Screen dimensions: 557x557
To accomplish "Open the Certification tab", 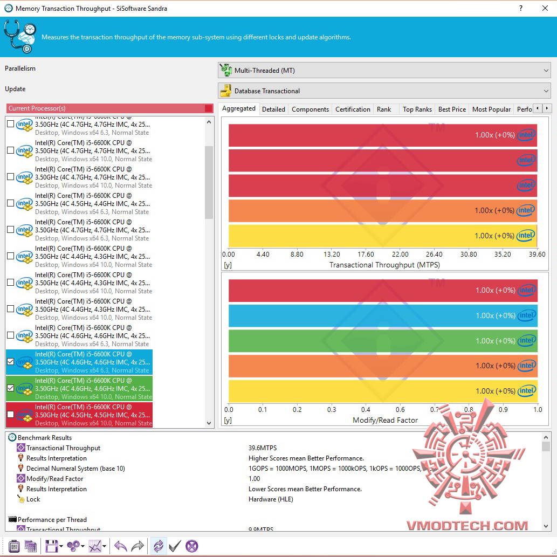I will coord(353,109).
